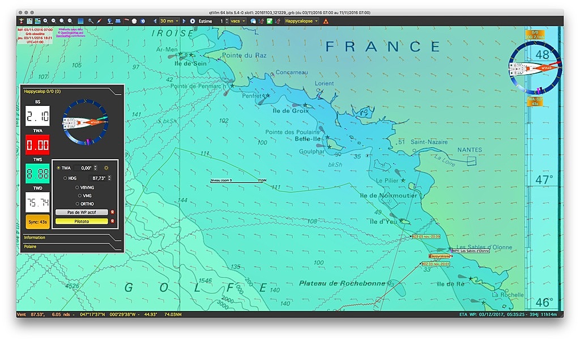
Task: Collapse the Happycalop 0/0 (0) section header
Action: click(71, 91)
